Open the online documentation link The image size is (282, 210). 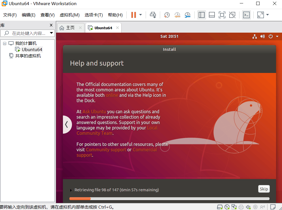tap(112, 95)
